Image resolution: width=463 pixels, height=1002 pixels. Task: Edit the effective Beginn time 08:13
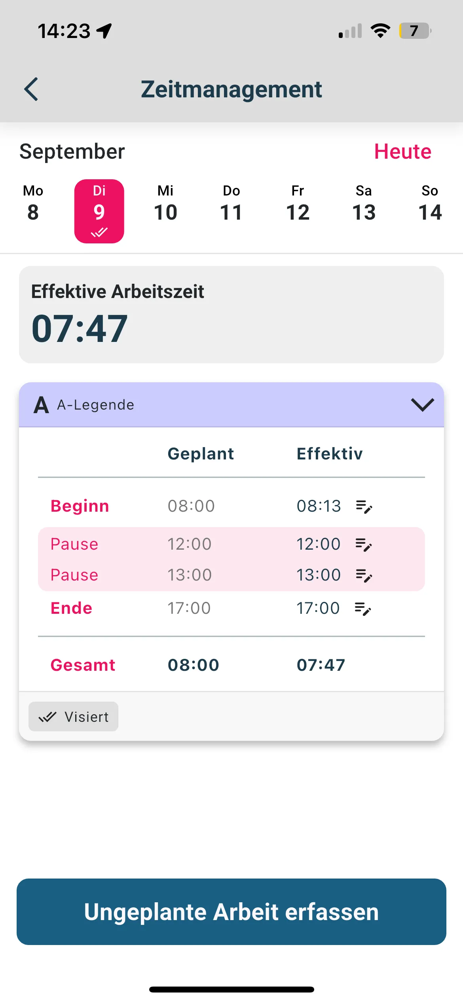[364, 506]
